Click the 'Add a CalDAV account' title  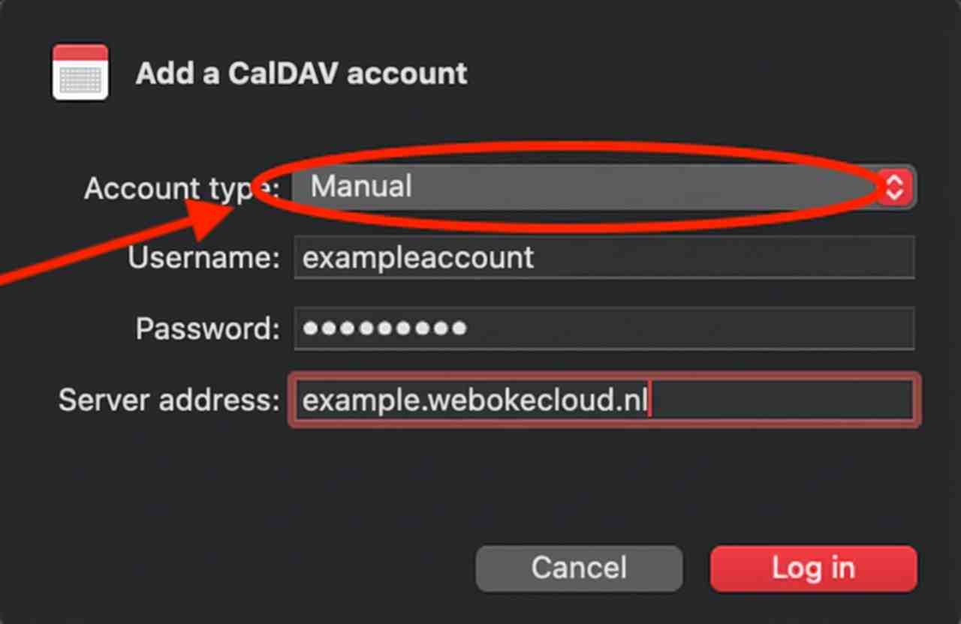301,73
